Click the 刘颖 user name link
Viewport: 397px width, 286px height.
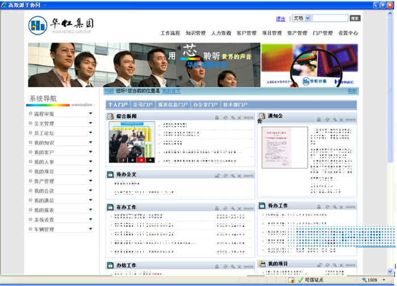pyautogui.click(x=109, y=91)
